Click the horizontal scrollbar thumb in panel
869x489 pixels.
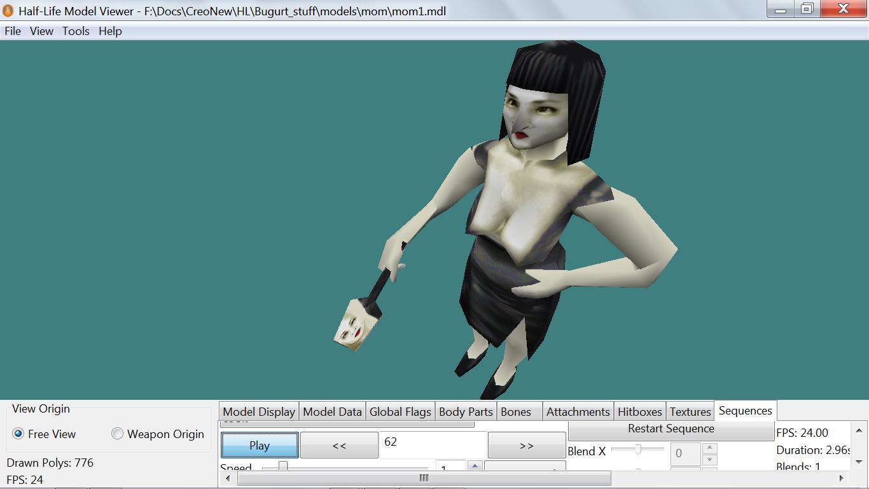click(x=424, y=478)
